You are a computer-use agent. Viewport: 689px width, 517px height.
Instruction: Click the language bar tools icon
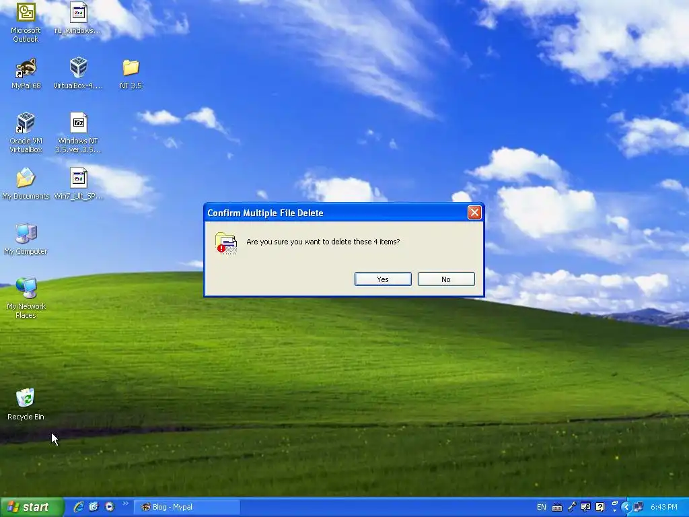point(585,507)
